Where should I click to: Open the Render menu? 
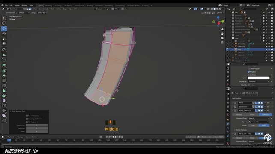[17, 5]
